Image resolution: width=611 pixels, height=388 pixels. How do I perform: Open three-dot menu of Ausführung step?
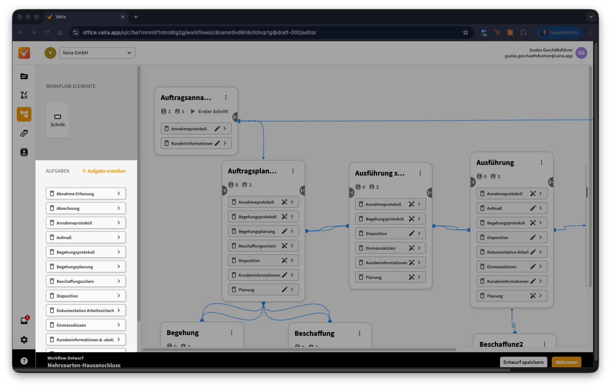coord(541,163)
